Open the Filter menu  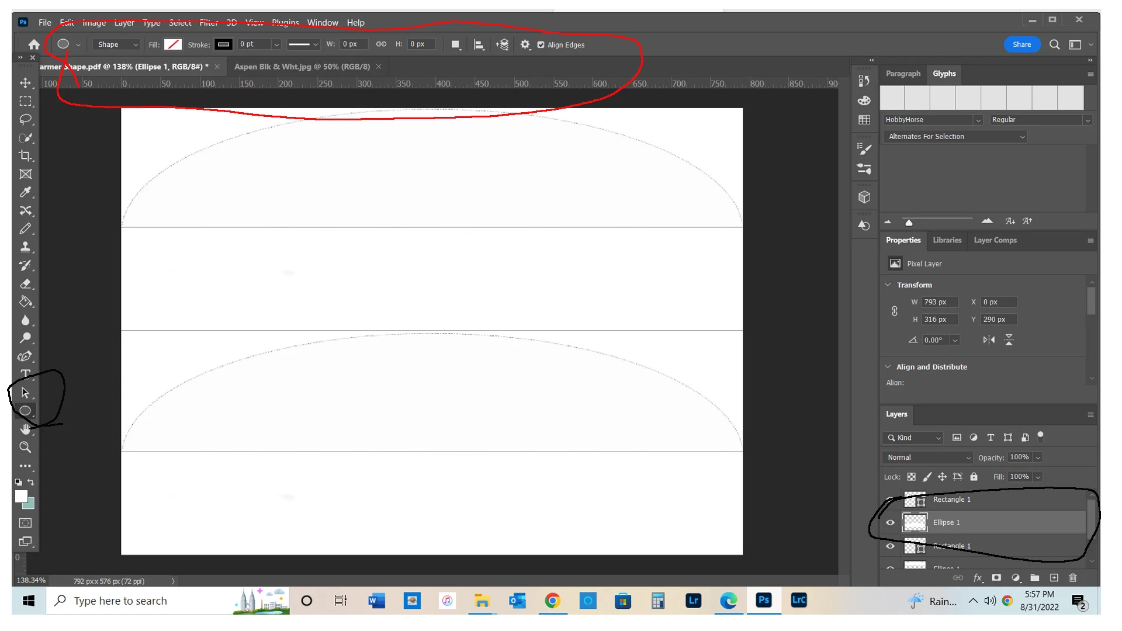coord(208,23)
